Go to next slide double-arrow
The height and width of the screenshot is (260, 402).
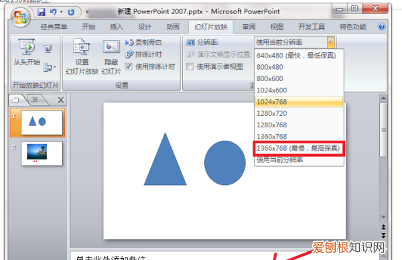(383, 235)
